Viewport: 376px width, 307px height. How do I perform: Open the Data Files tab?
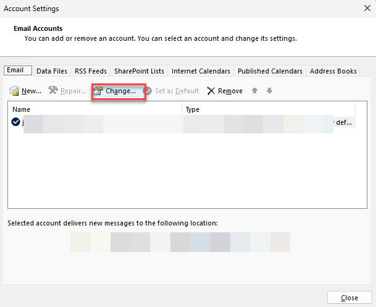tap(52, 71)
